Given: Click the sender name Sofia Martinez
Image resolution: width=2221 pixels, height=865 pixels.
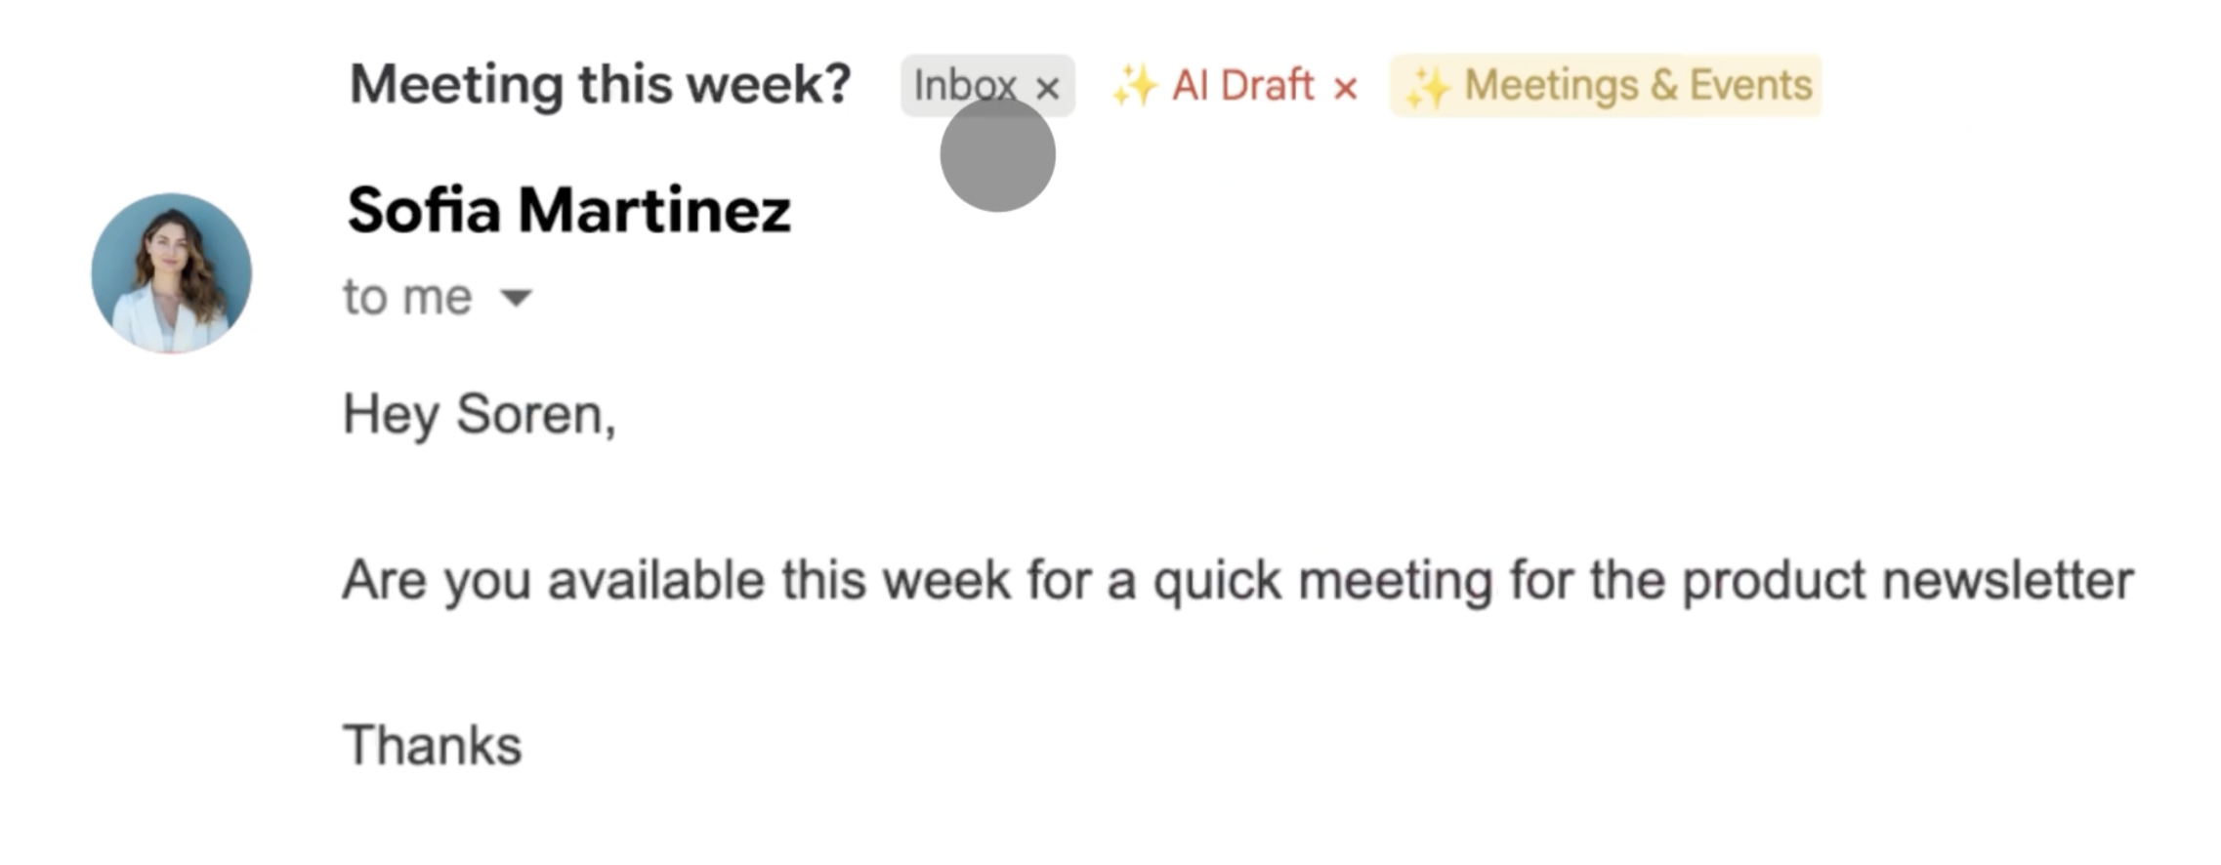Looking at the screenshot, I should tap(568, 210).
